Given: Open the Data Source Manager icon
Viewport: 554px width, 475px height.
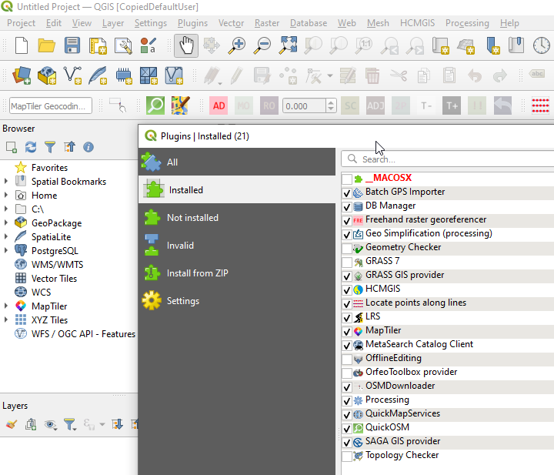Looking at the screenshot, I should coord(22,75).
